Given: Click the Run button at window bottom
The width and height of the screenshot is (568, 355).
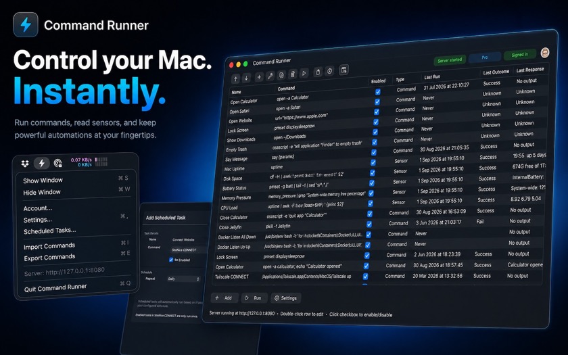Looking at the screenshot, I should tap(254, 298).
